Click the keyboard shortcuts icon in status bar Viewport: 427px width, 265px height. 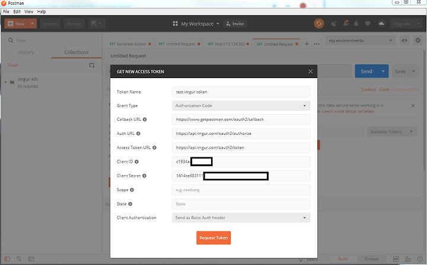tap(408, 258)
